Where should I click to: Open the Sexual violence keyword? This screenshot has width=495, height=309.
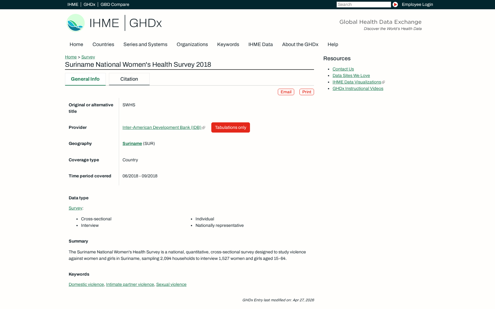[x=171, y=285]
